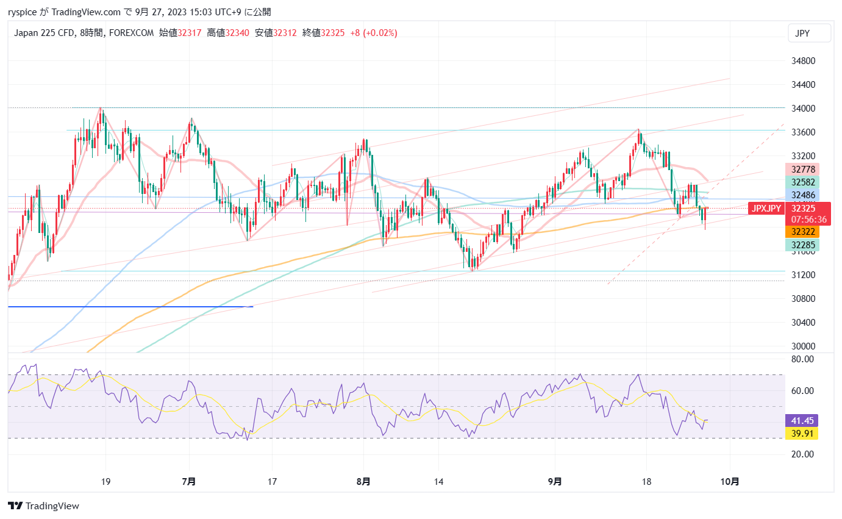Click the 19 date axis label
Viewport: 842px width, 519px height.
tap(105, 482)
